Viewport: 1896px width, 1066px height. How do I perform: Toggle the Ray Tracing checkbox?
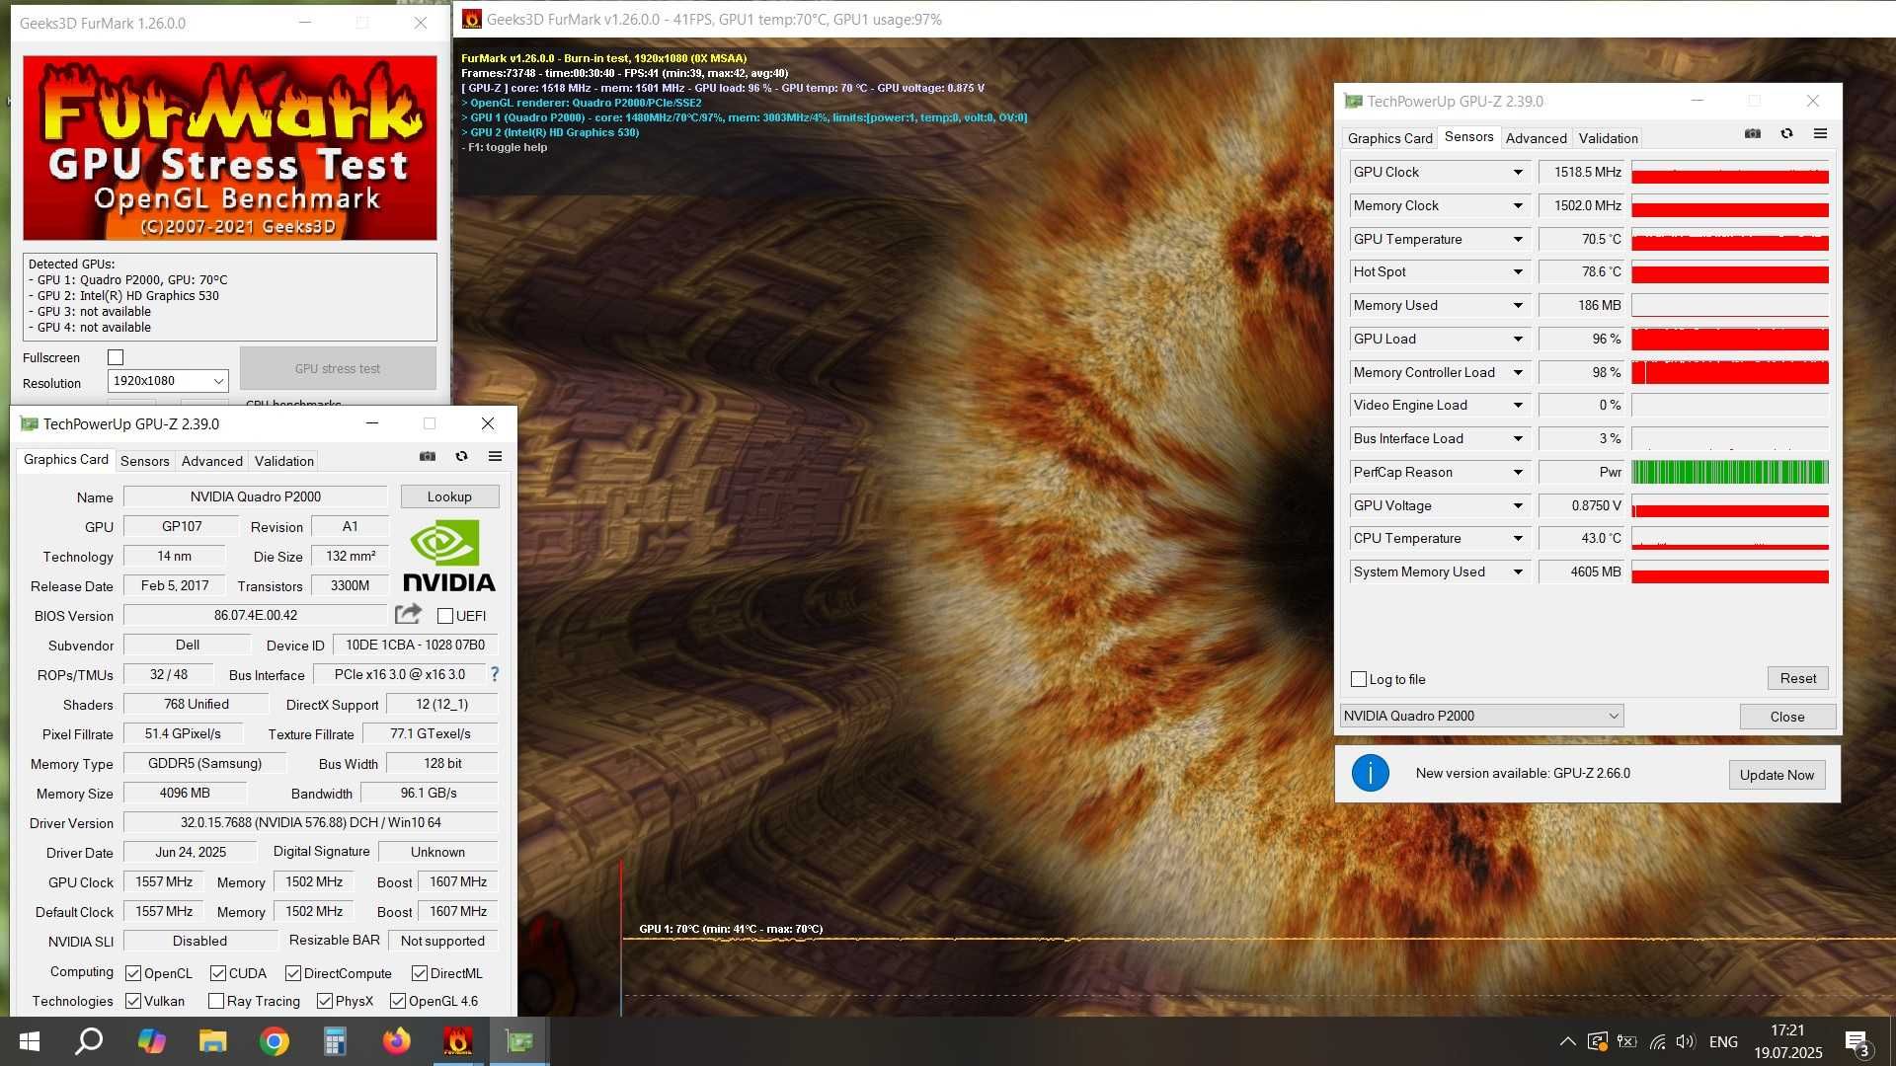216,1001
